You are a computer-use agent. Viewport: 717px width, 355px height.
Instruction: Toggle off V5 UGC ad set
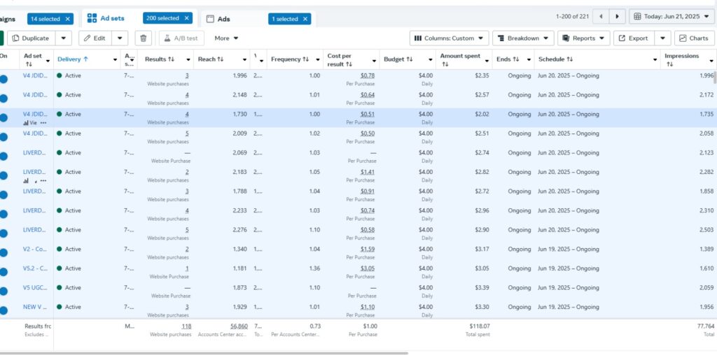[4, 291]
